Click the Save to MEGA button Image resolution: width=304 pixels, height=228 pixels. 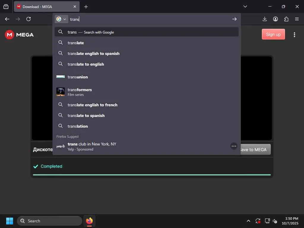[x=255, y=150]
